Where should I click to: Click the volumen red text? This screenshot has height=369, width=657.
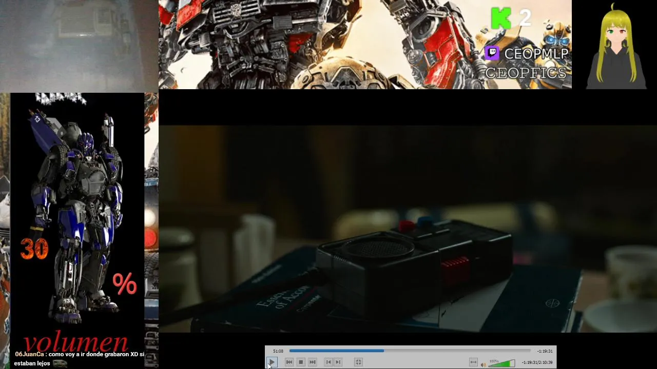pyautogui.click(x=76, y=342)
